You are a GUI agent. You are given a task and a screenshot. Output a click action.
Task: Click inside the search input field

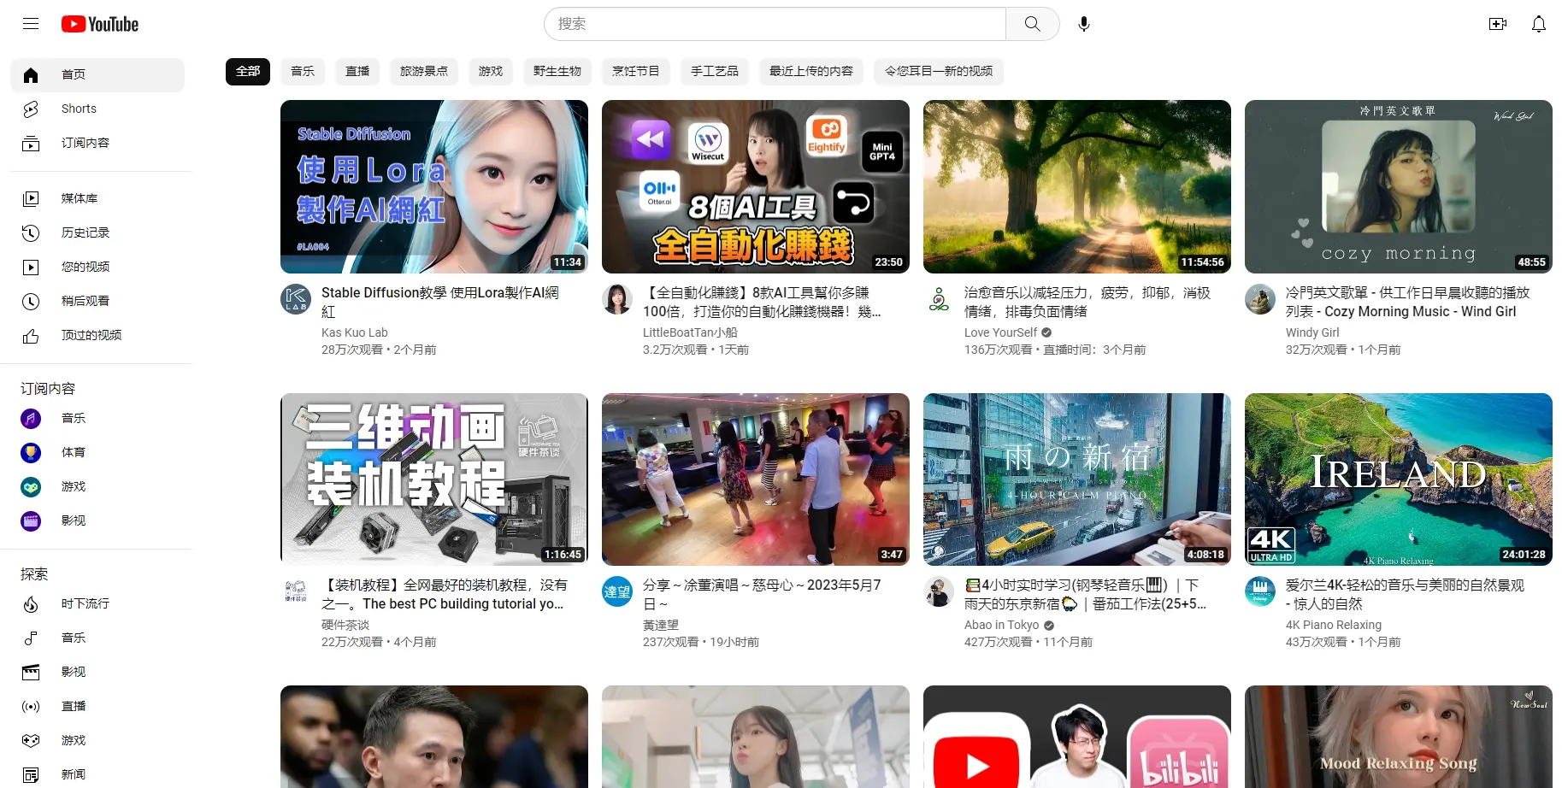coord(769,23)
